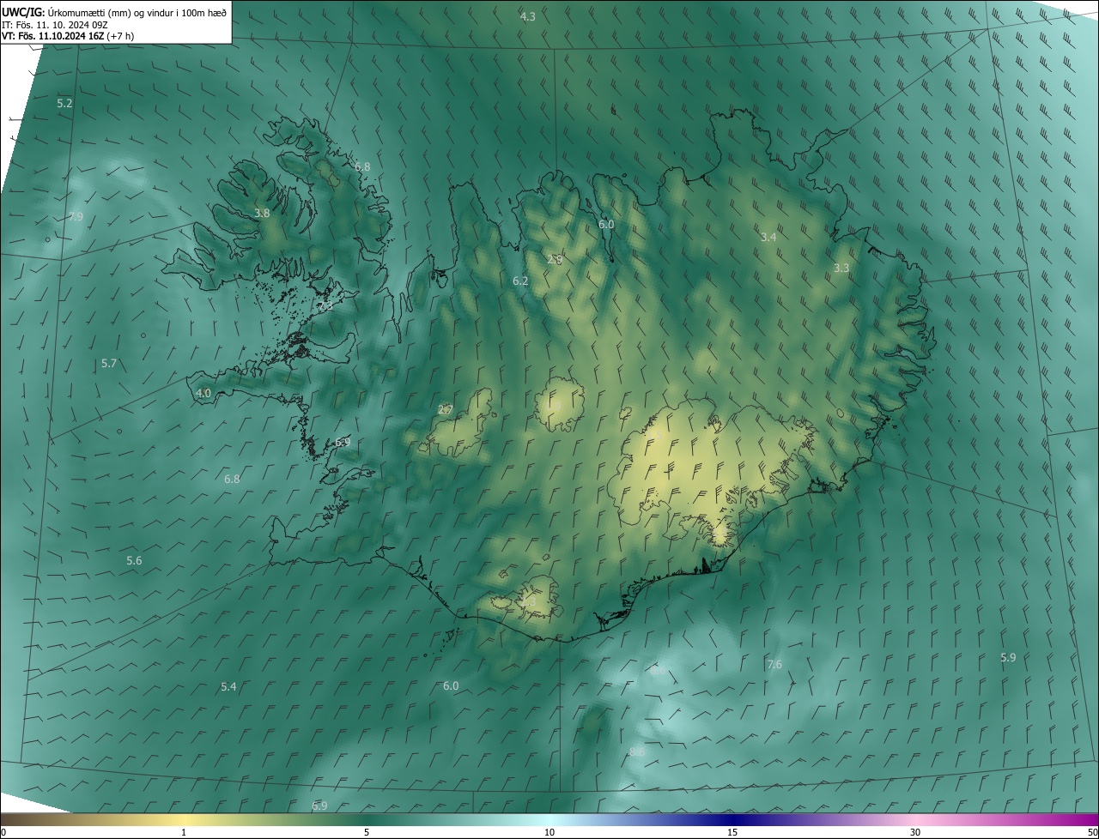Viewport: 1099px width, 839px height.
Task: Click the valid time line "VT: Fös. 11.10.2024 16Z"
Action: 53,36
